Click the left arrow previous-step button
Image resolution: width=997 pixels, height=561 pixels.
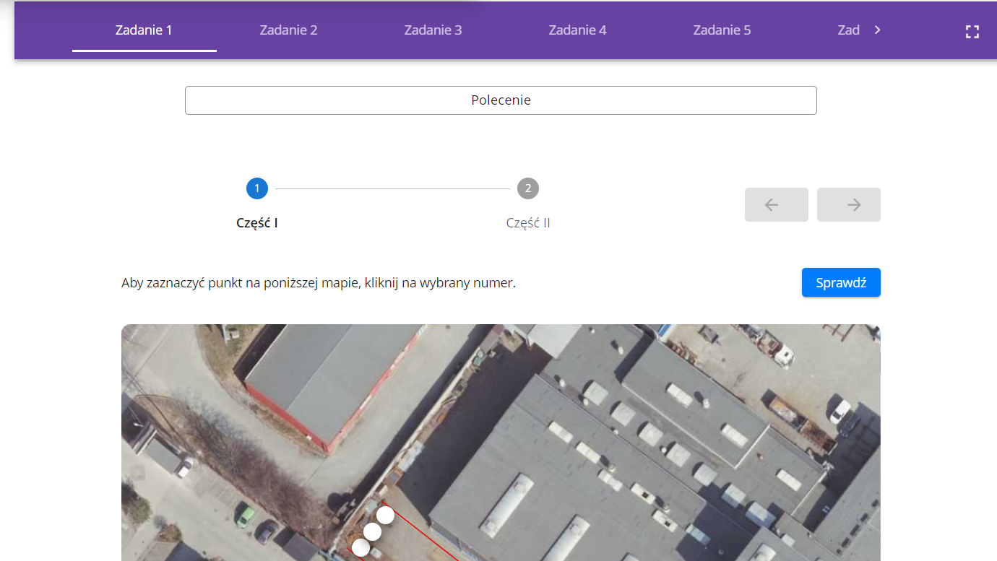[x=776, y=205]
